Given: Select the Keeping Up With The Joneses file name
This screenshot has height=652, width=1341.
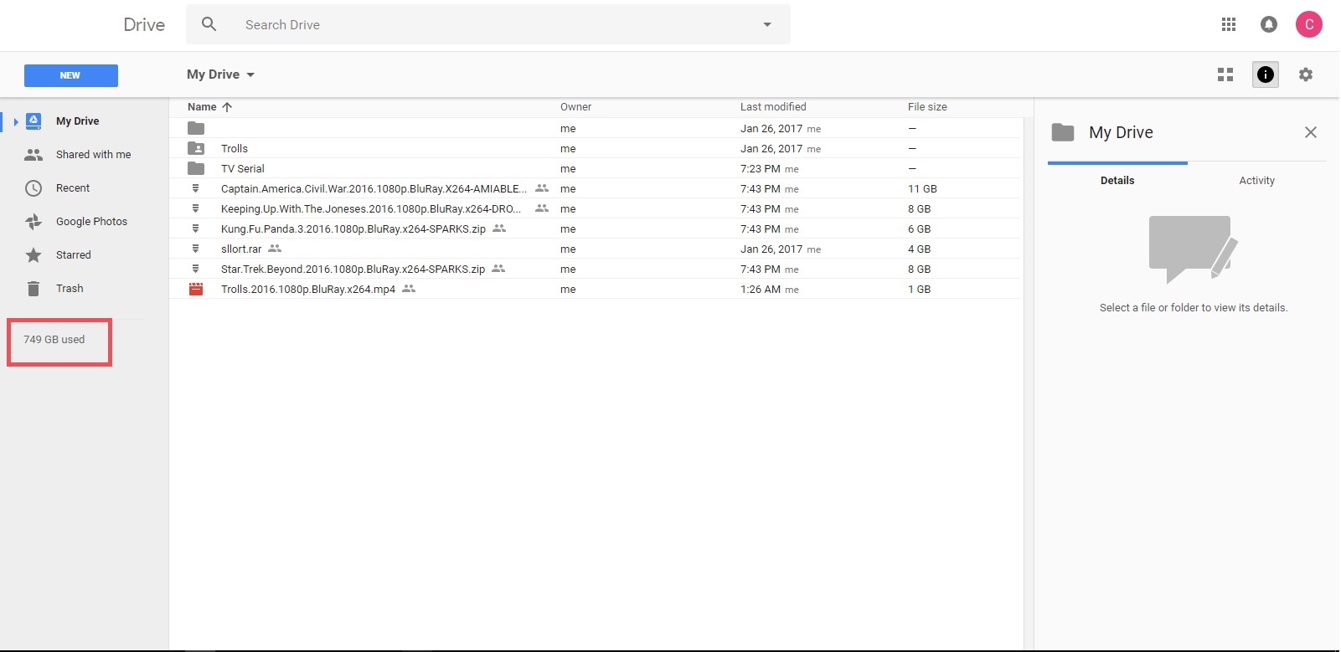Looking at the screenshot, I should pos(371,209).
